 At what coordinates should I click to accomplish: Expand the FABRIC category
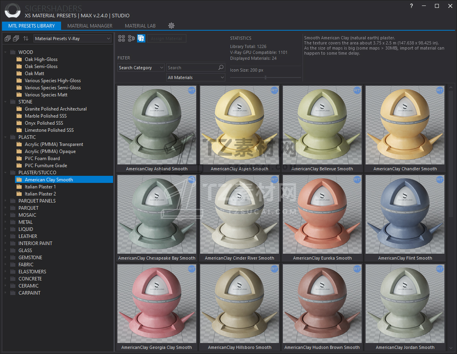pos(6,264)
